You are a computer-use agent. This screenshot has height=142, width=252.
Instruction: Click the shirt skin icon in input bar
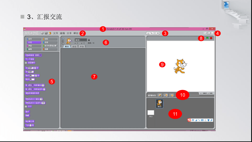tap(208, 120)
